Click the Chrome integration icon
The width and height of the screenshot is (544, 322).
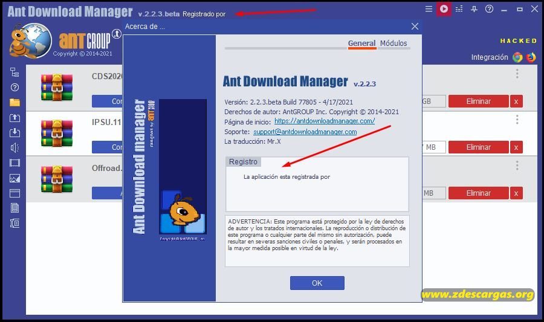[x=517, y=57]
